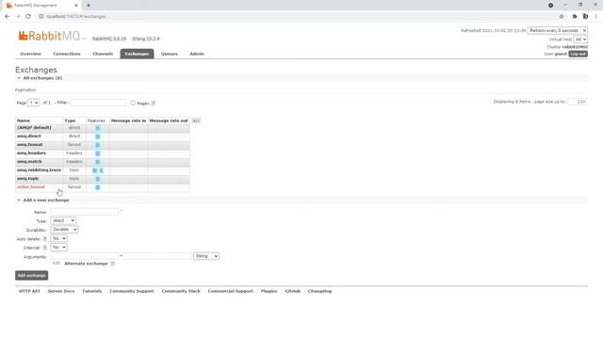Image resolution: width=603 pixels, height=339 pixels.
Task: Close the RabbitMQ Management tab
Action: [76, 6]
